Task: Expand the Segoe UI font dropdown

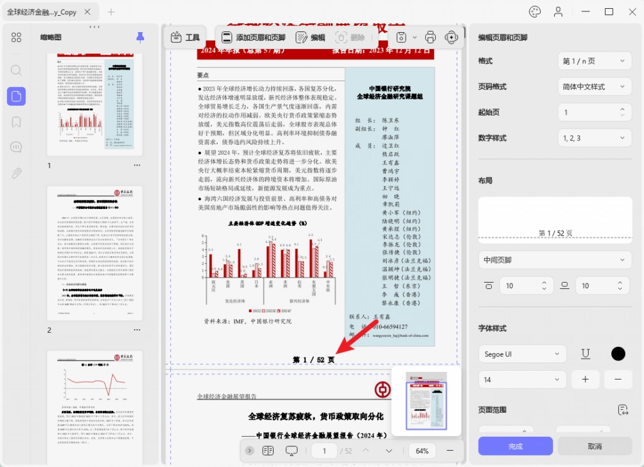Action: tap(522, 354)
